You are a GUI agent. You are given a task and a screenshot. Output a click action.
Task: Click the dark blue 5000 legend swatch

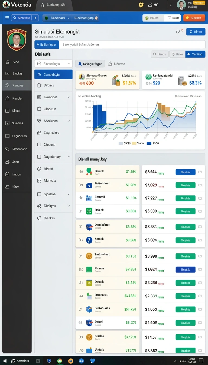pyautogui.click(x=149, y=143)
